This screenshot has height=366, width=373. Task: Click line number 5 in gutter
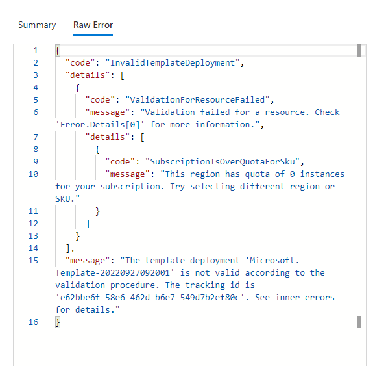[36, 100]
